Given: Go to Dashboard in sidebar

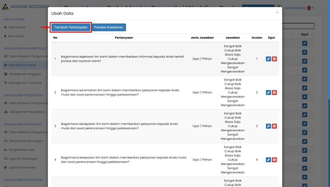Looking at the screenshot, I should coord(17,27).
